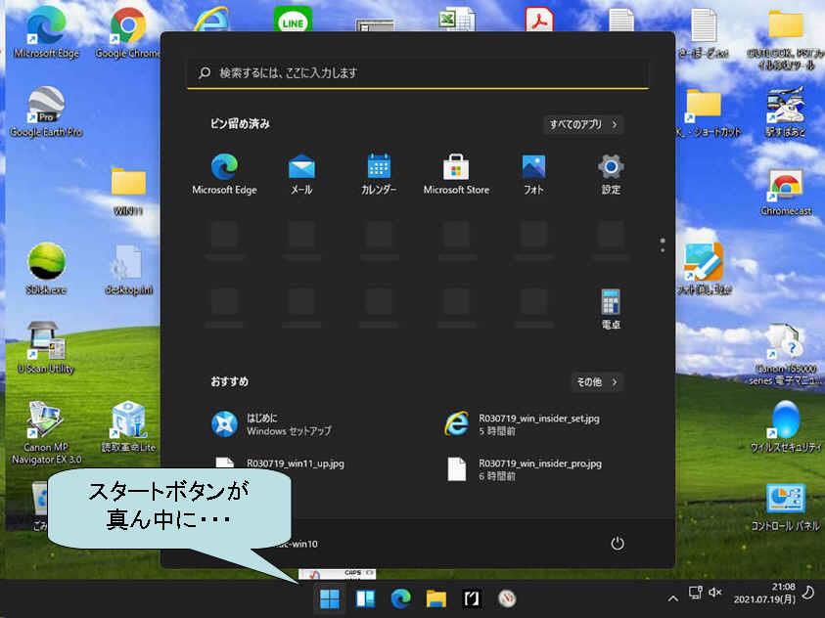Open File Explorer from the taskbar
Screen dimensions: 825x618
[436, 598]
